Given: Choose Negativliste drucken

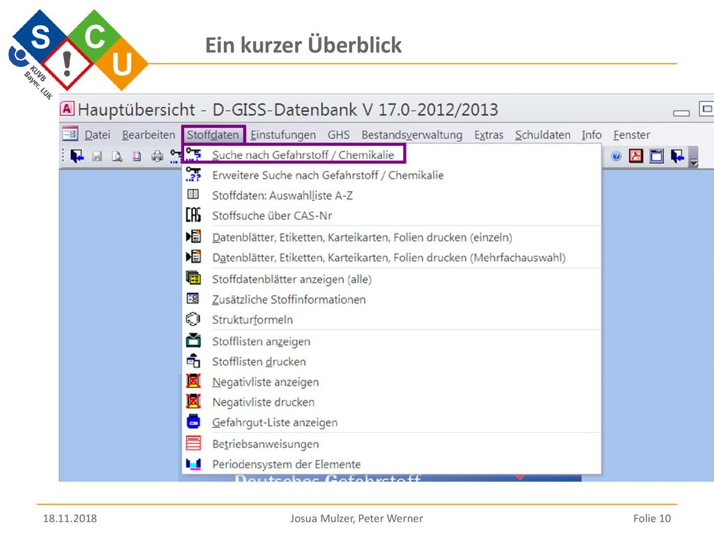Looking at the screenshot, I should (392, 402).
